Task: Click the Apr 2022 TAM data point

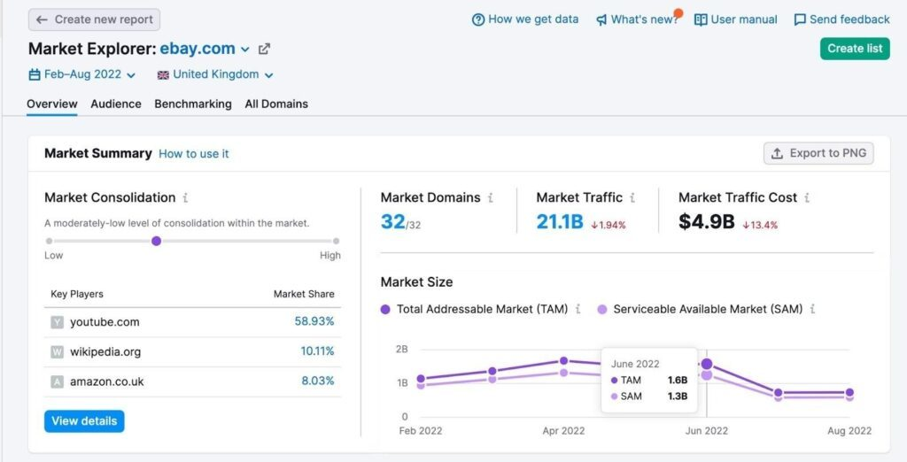Action: 563,361
